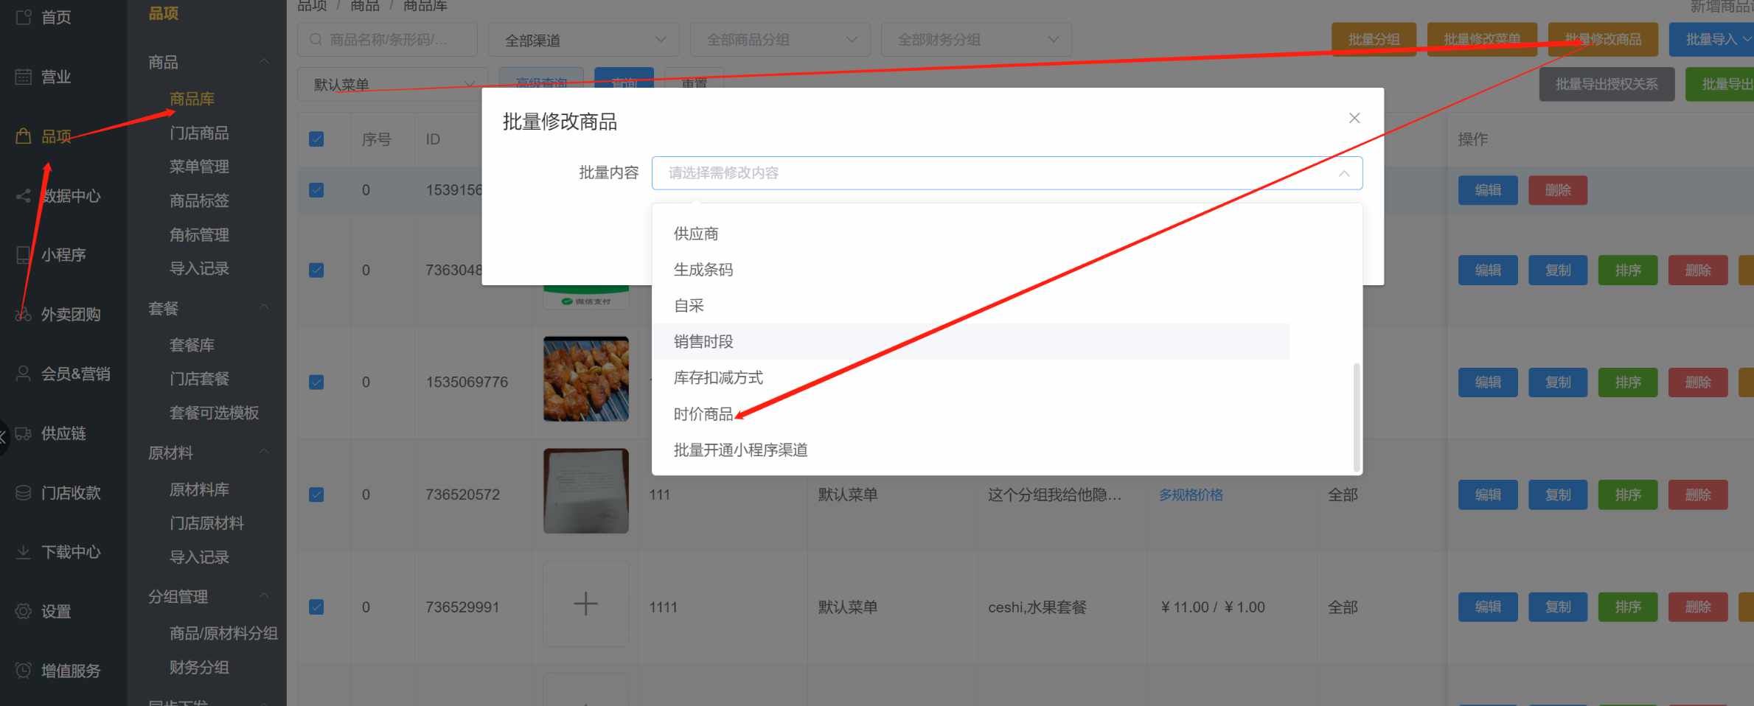Click the 批量分组 button

point(1374,40)
